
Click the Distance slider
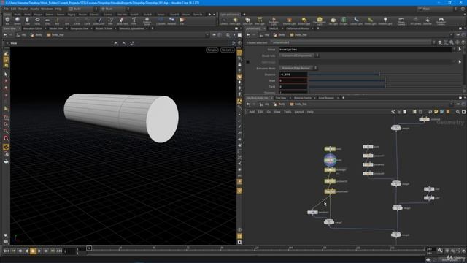click(385, 75)
